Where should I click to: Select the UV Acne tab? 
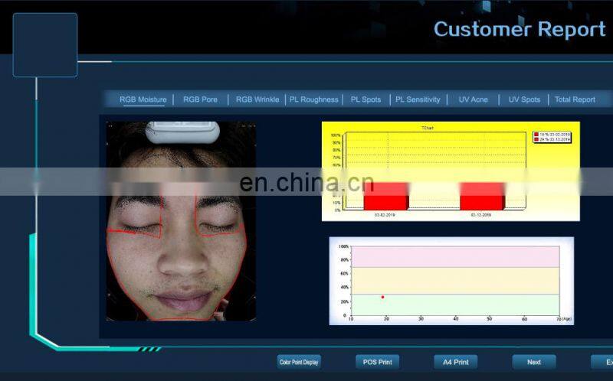click(473, 99)
